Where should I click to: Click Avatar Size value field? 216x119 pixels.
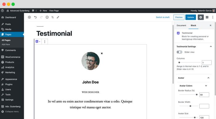coord(204,117)
